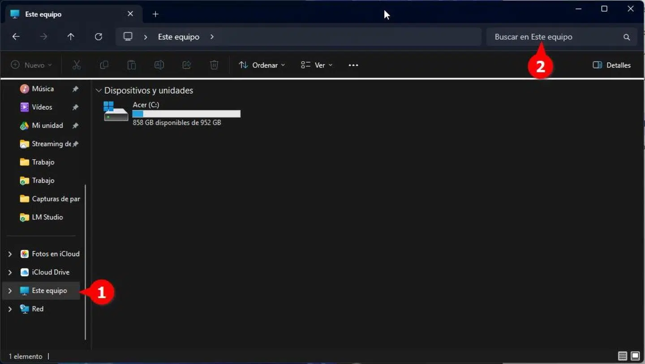Switch to details list view in status bar

point(623,356)
